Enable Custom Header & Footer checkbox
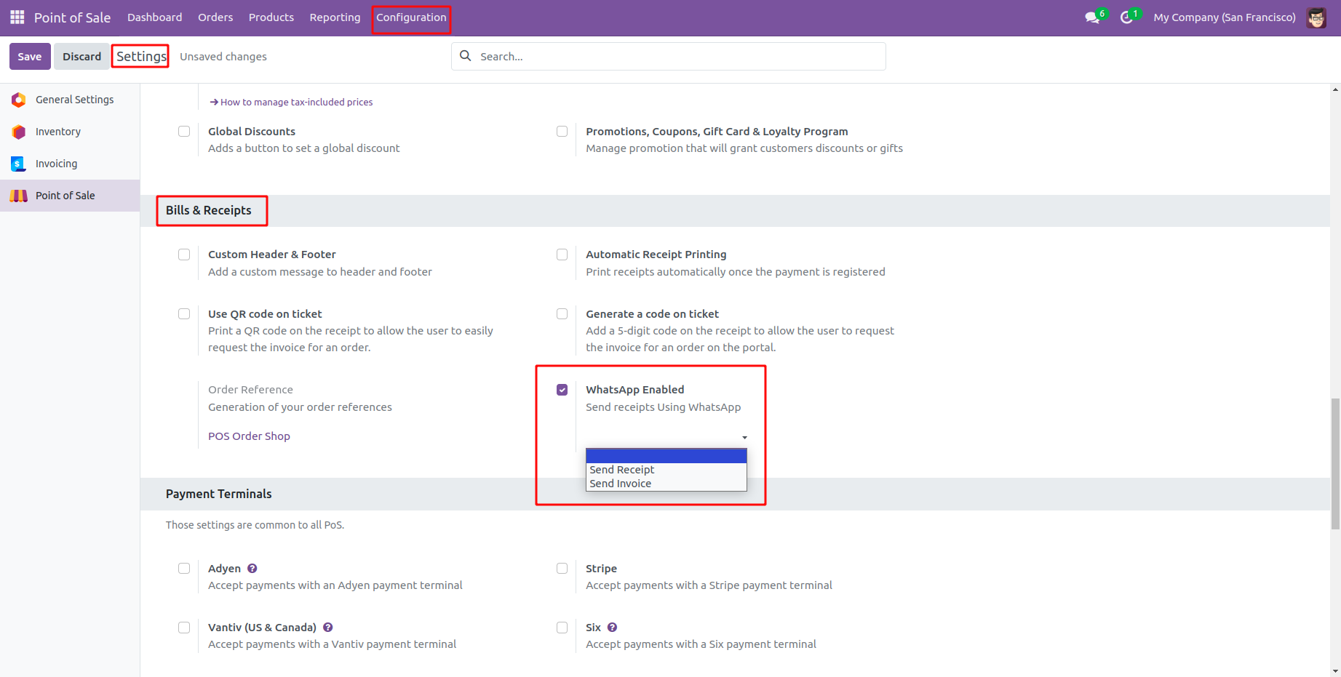The width and height of the screenshot is (1341, 677). click(x=184, y=255)
